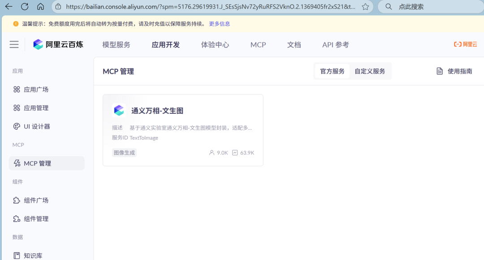The width and height of the screenshot is (484, 260).
Task: Open the API 参考 tab
Action: click(336, 45)
